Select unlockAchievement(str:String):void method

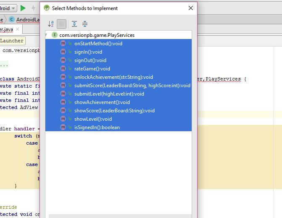119,77
